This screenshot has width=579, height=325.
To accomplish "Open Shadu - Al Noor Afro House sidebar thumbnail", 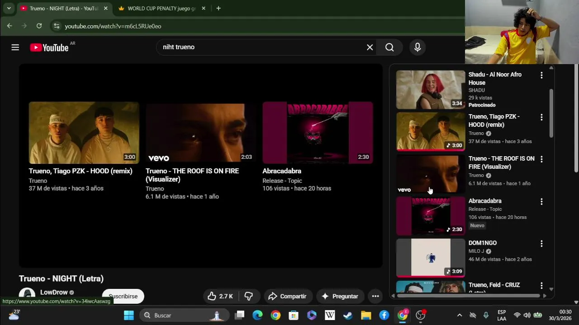I will pos(431,90).
